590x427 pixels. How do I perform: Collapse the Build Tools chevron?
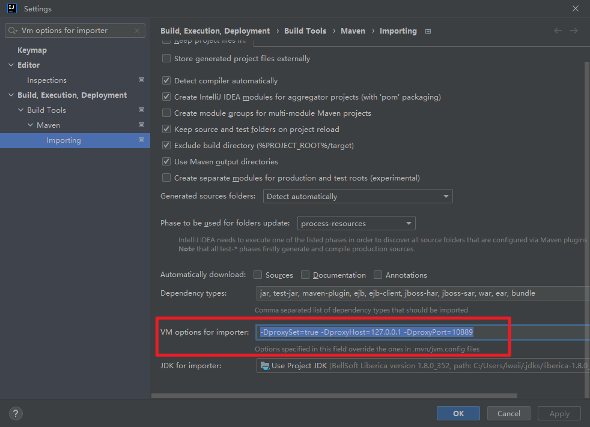tap(20, 110)
